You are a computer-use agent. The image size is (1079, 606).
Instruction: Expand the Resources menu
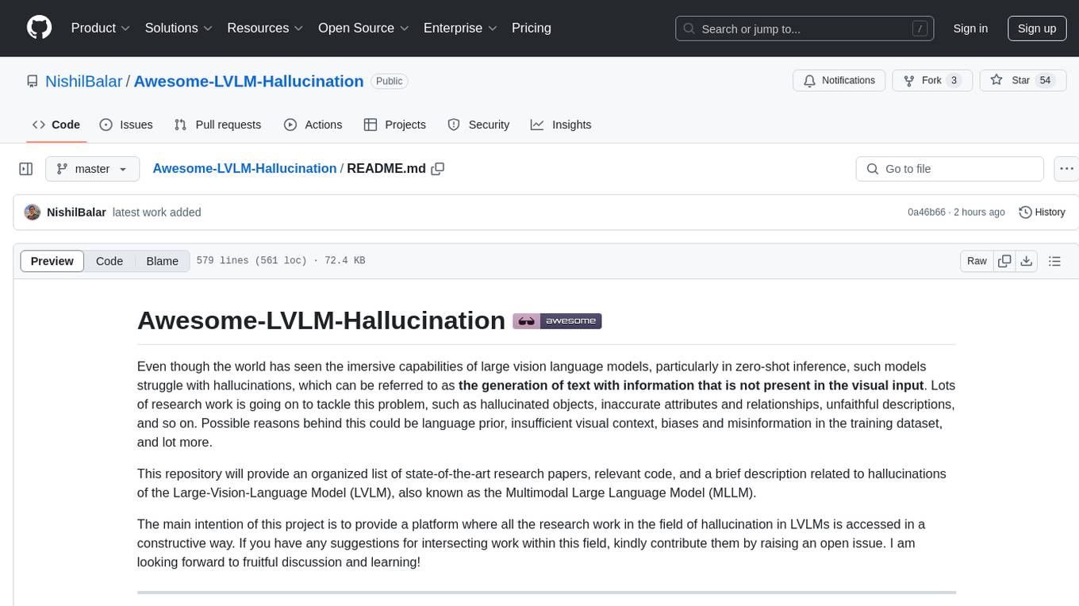click(x=265, y=28)
